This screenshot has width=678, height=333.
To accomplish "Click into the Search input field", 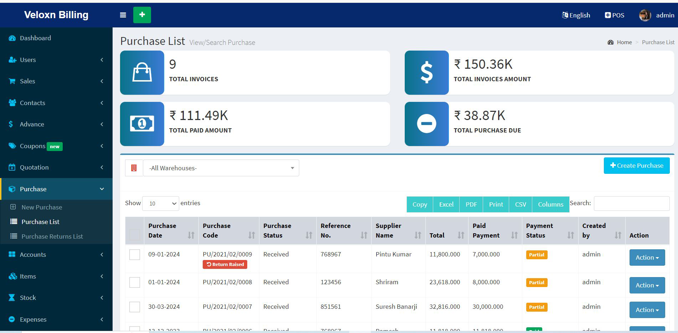I will (631, 203).
